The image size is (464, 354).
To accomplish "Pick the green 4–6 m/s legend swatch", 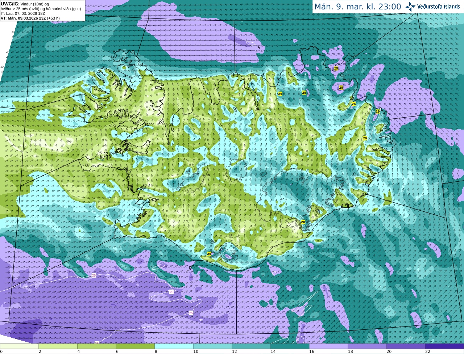I will (x=96, y=346).
